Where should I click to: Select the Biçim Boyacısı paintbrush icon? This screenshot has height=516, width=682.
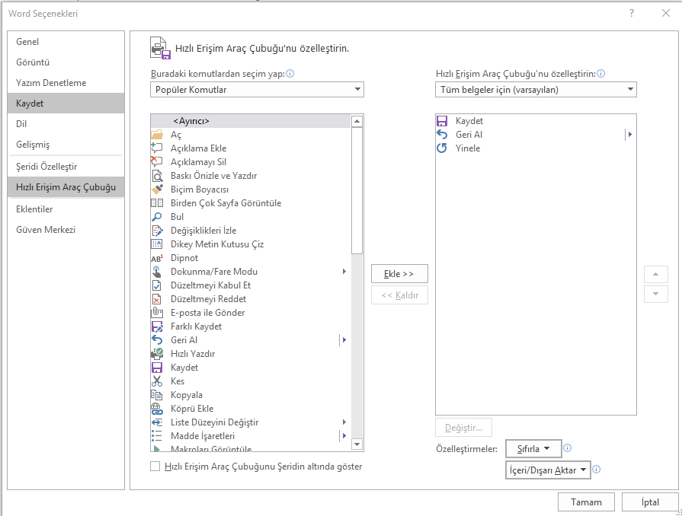(x=157, y=190)
